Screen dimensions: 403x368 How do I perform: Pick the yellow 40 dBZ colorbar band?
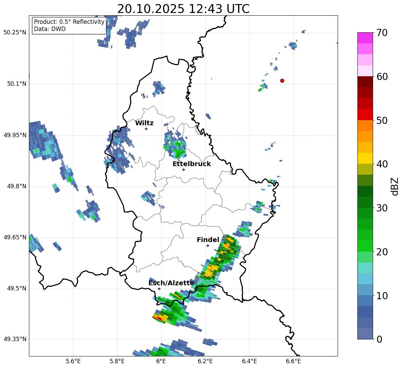point(365,158)
